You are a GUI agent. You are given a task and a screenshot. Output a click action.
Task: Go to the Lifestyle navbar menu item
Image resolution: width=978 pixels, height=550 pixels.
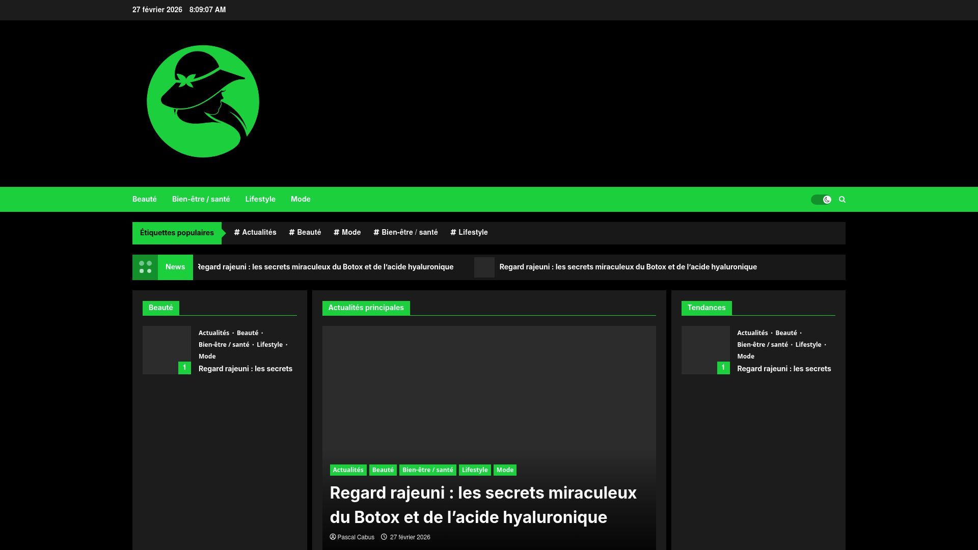(x=260, y=199)
